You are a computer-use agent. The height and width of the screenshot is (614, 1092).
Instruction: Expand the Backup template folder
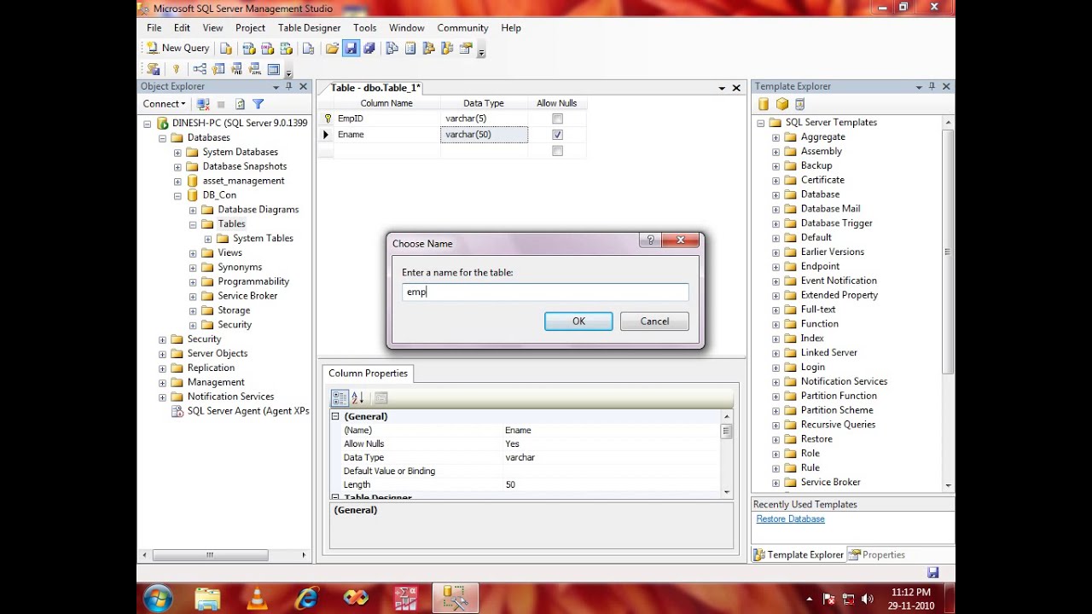click(775, 166)
